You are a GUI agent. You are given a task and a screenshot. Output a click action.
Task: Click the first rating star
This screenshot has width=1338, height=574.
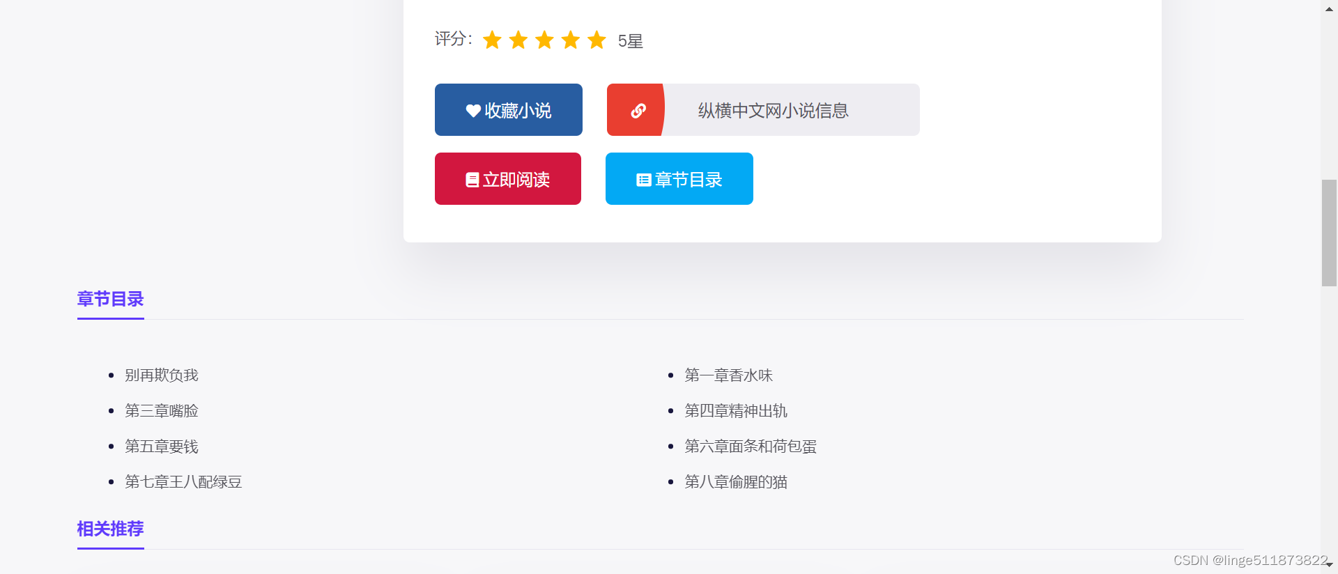pyautogui.click(x=493, y=40)
